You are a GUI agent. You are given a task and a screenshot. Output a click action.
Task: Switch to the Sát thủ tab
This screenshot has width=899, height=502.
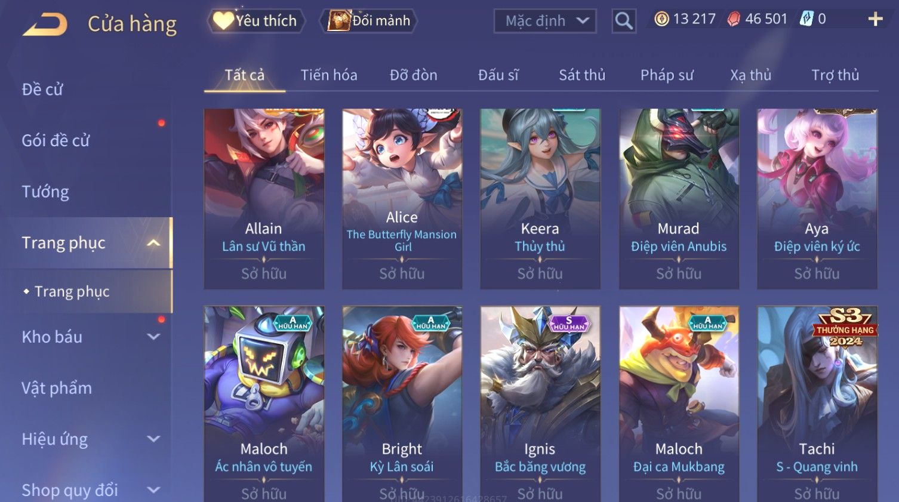point(582,75)
